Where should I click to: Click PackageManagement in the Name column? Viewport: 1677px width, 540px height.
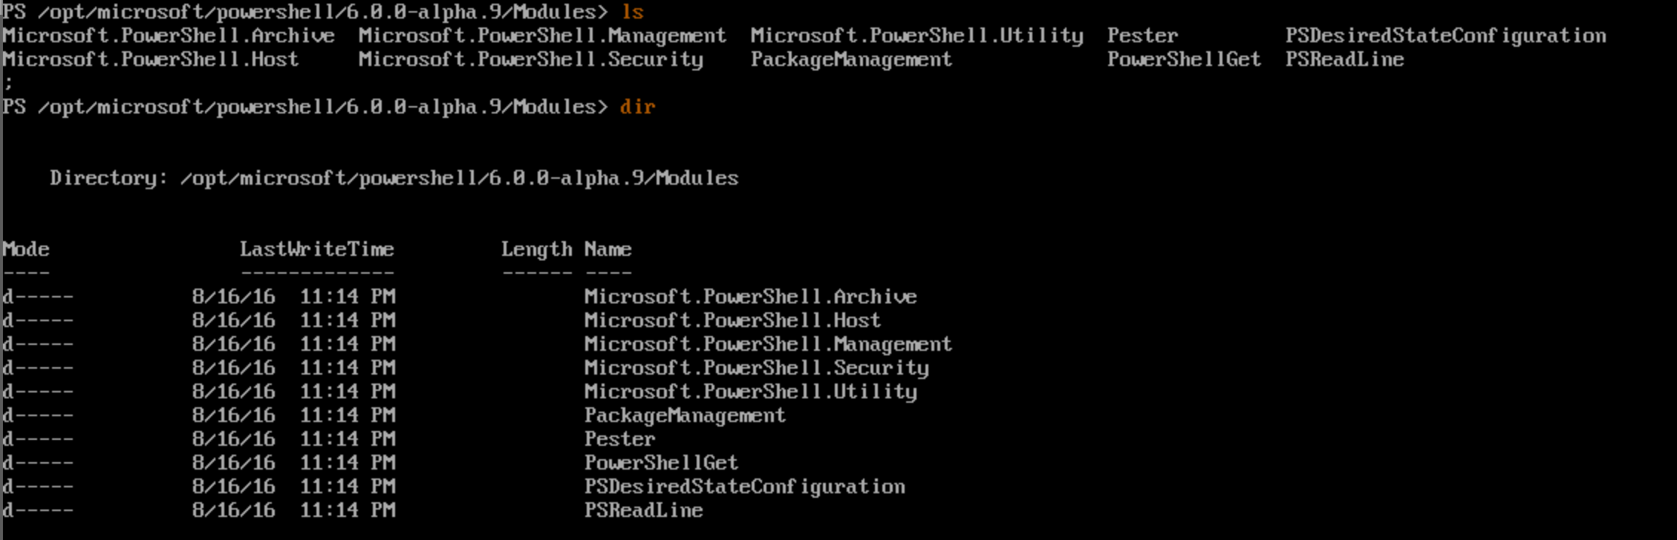pos(685,415)
